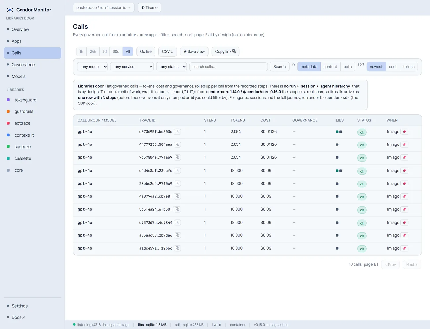Viewport: 430px width, 329px height.
Task: Pause the live stream in status bar
Action: click(216, 325)
